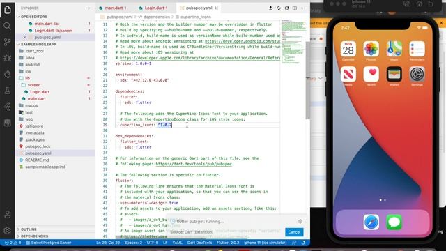Open the Manage gear in activity bar
Image resolution: width=446 pixels, height=251 pixels.
point(8,230)
